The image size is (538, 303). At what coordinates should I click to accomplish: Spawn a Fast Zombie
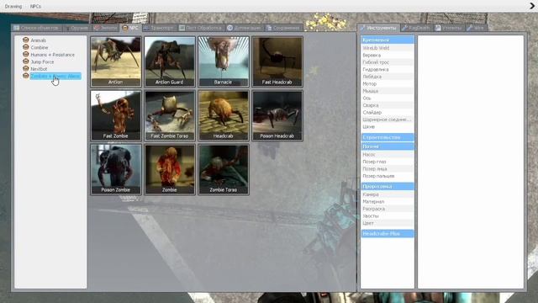click(116, 115)
